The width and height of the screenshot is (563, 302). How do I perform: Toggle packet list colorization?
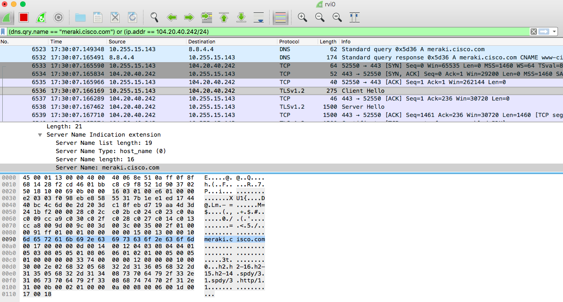coord(281,17)
